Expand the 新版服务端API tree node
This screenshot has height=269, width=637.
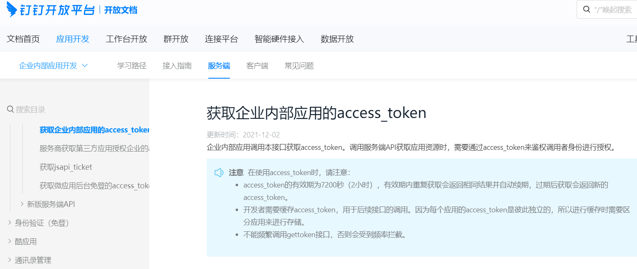22,204
